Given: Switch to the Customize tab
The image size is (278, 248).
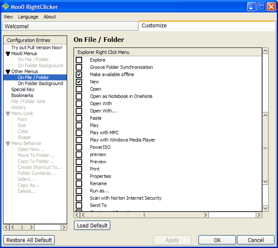Looking at the screenshot, I should (x=207, y=26).
